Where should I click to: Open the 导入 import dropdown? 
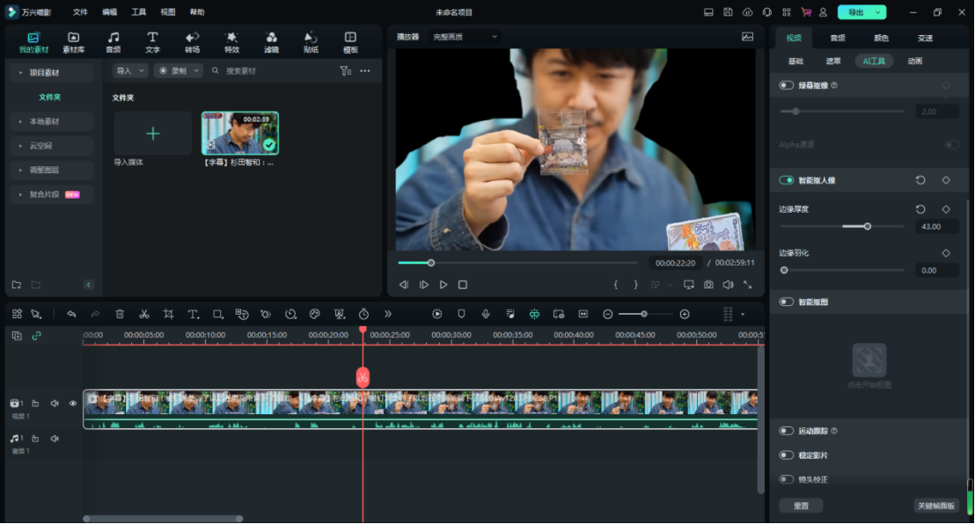(x=129, y=70)
